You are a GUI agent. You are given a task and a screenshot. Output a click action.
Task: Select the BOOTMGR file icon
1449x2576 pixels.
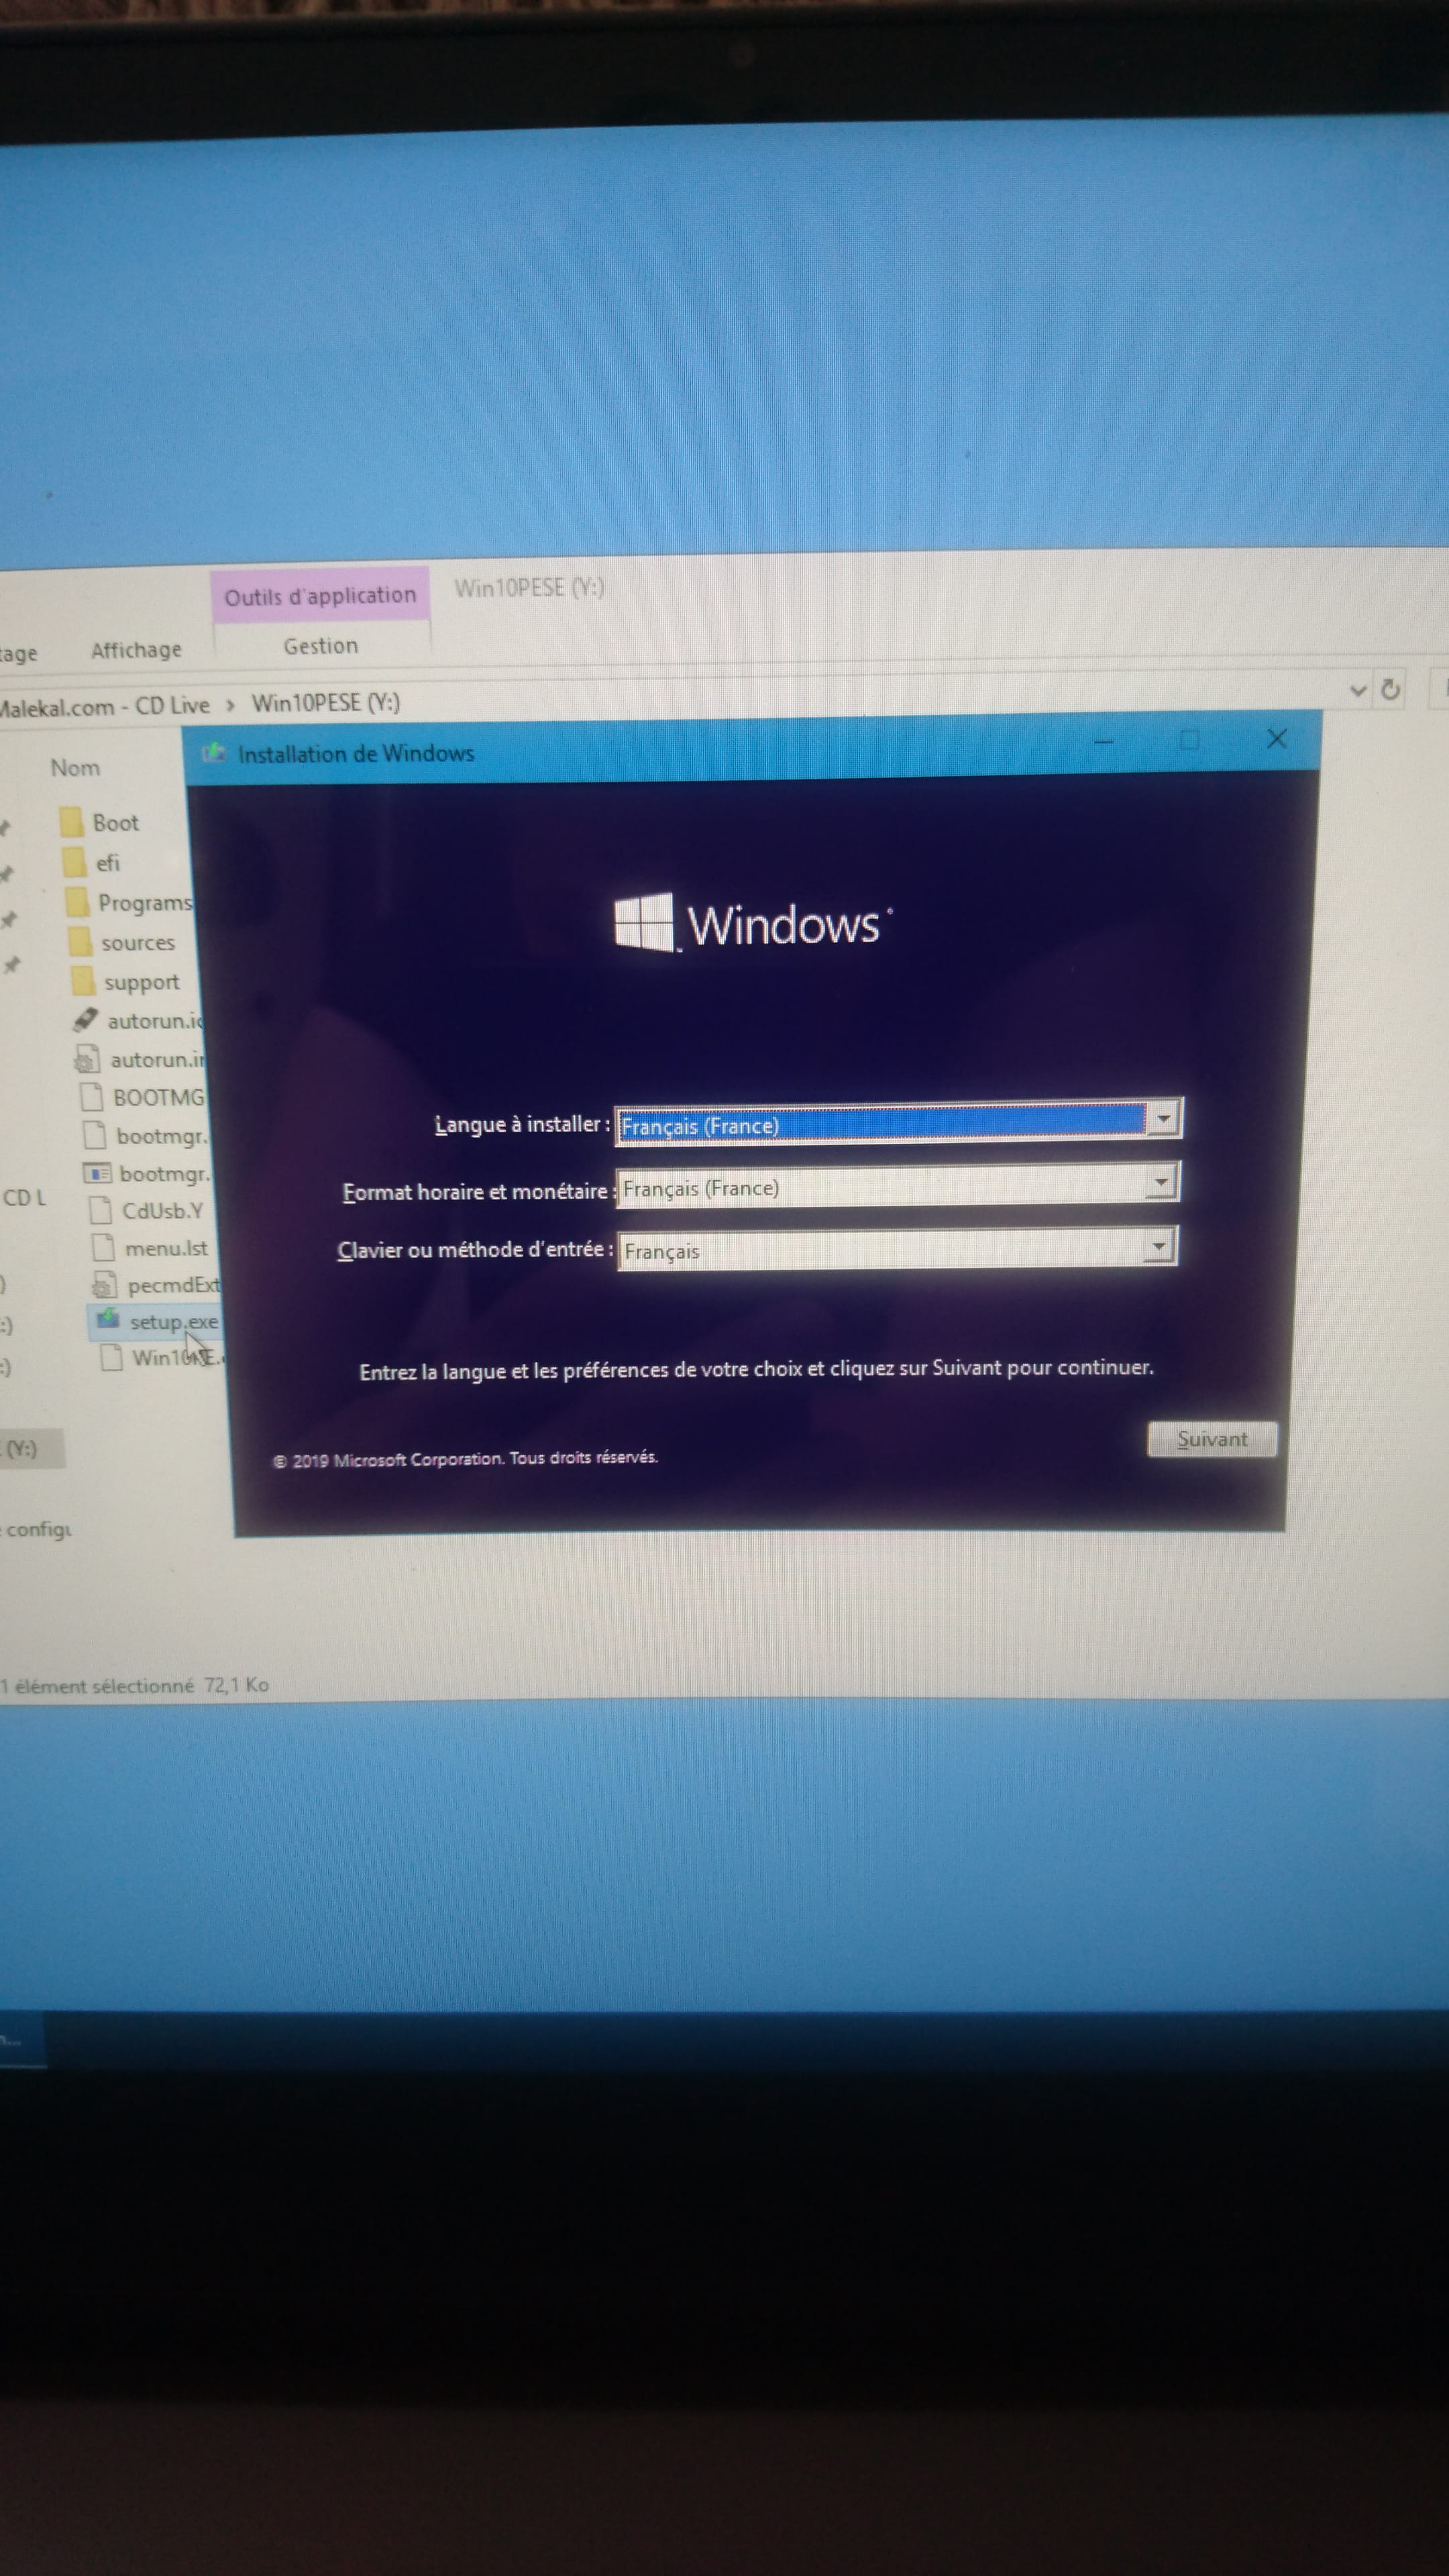[92, 1097]
